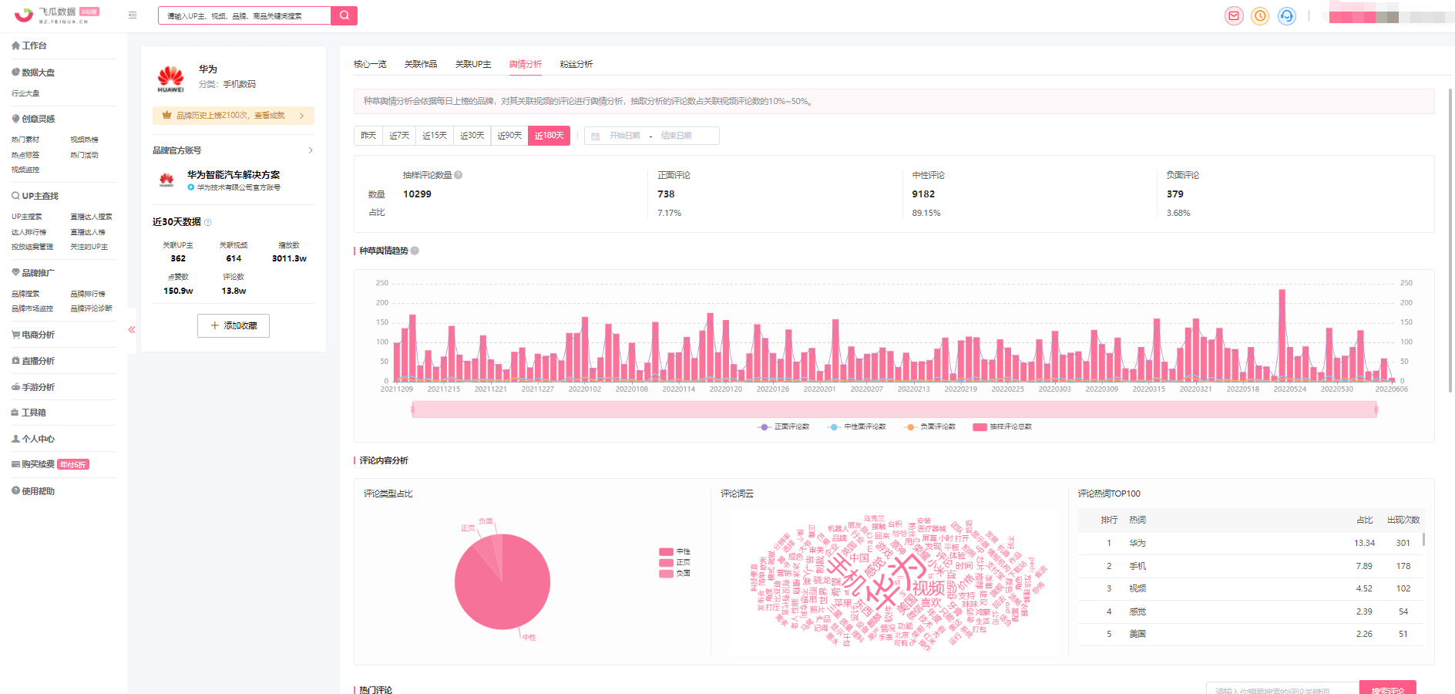Select the 近180天 time range
This screenshot has width=1455, height=694.
tap(549, 135)
